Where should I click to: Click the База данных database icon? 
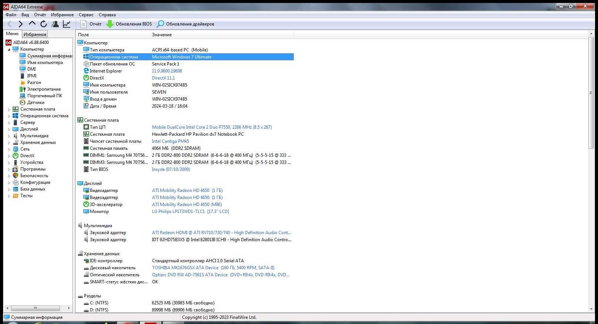point(16,189)
